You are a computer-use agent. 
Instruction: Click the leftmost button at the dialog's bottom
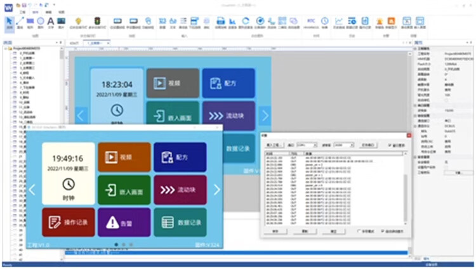275,232
